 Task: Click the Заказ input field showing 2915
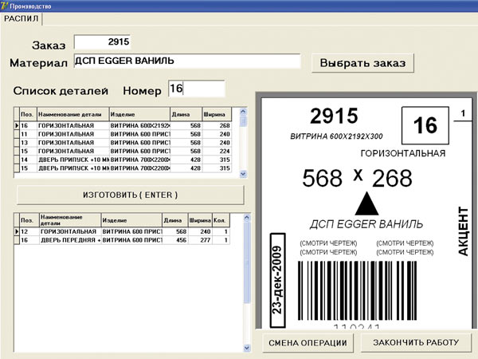[x=102, y=41]
